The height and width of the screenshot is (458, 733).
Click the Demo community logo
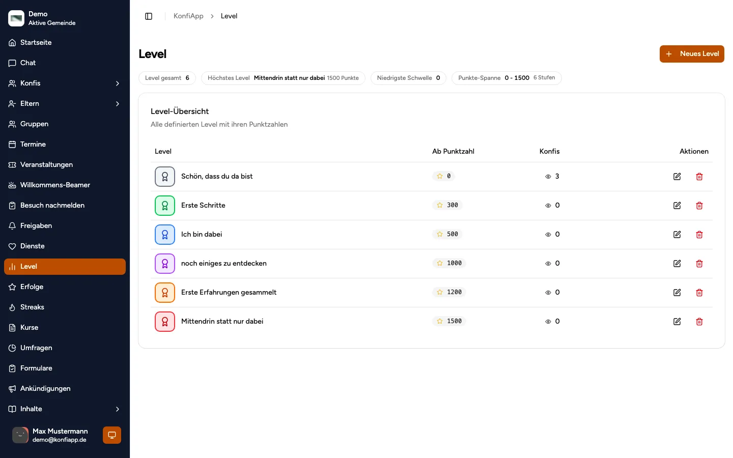coord(16,18)
